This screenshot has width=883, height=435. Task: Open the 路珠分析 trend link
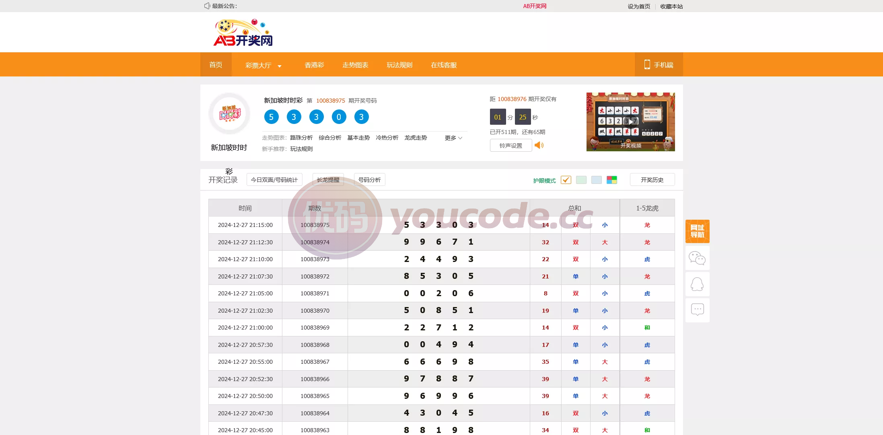[301, 138]
